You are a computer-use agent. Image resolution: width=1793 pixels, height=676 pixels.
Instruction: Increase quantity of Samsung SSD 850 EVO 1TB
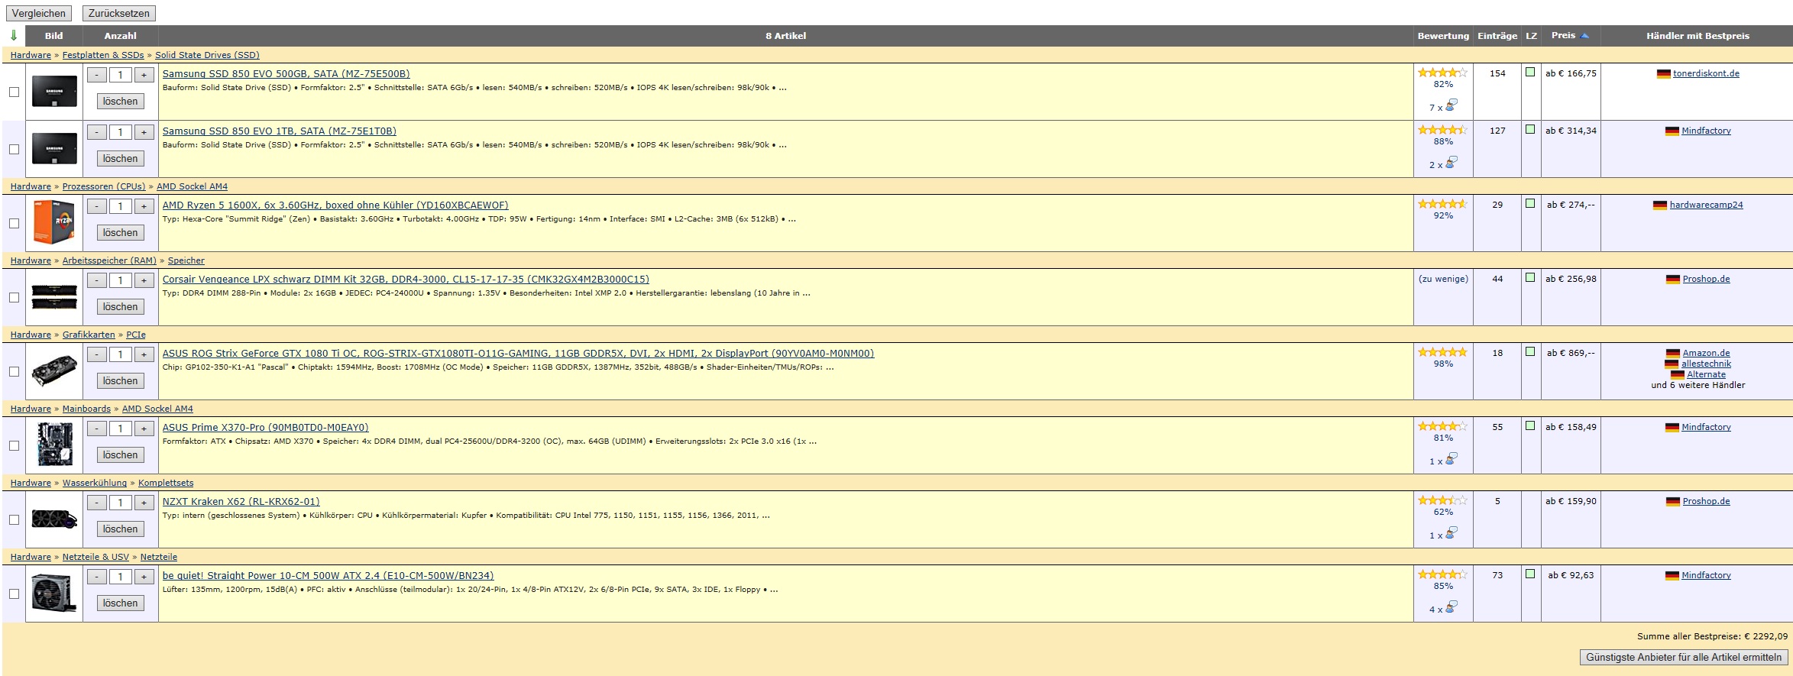coord(144,132)
